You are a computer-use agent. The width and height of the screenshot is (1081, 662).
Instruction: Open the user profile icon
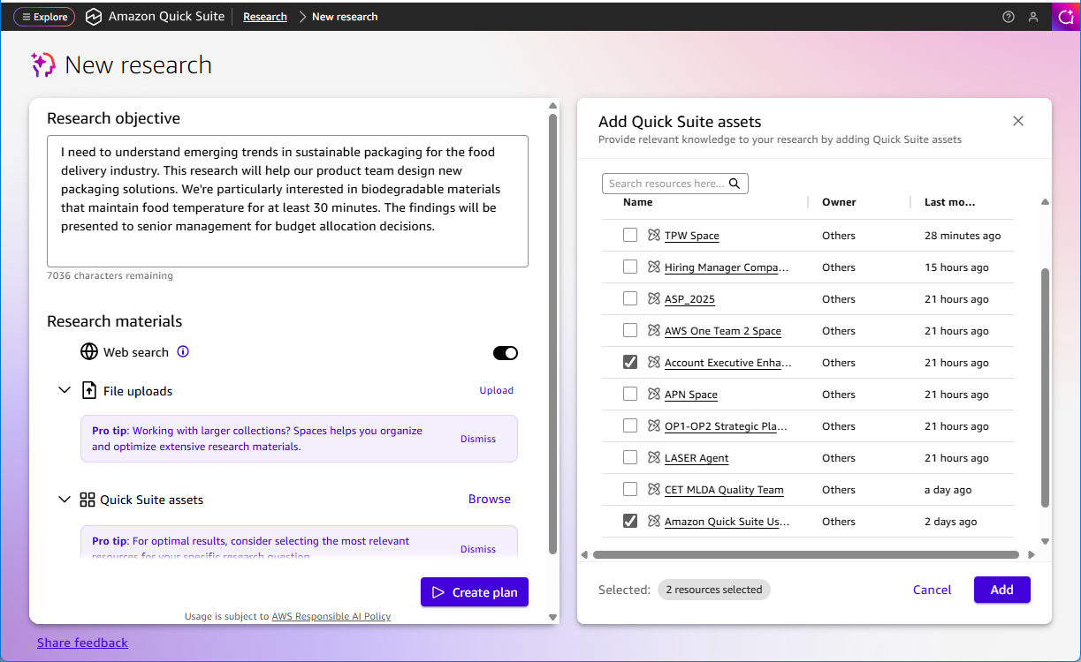(1033, 17)
